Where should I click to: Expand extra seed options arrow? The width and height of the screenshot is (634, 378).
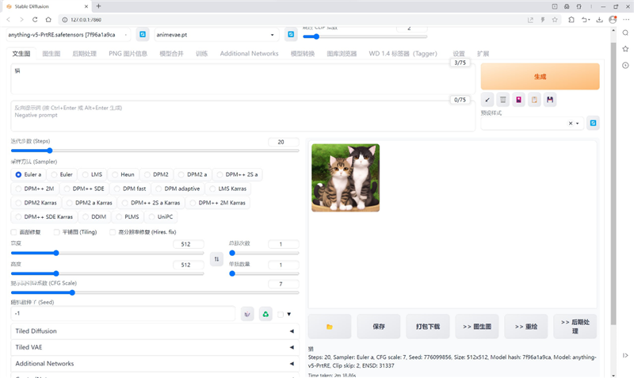click(x=289, y=314)
